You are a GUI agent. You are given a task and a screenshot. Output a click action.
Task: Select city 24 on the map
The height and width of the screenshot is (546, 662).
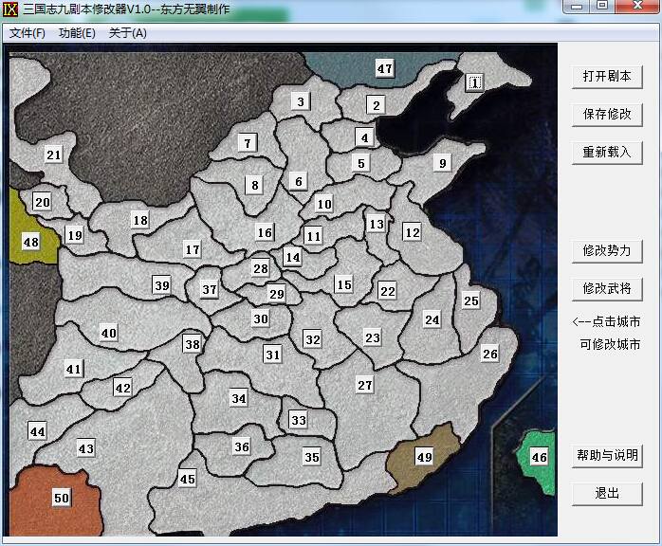pos(432,319)
